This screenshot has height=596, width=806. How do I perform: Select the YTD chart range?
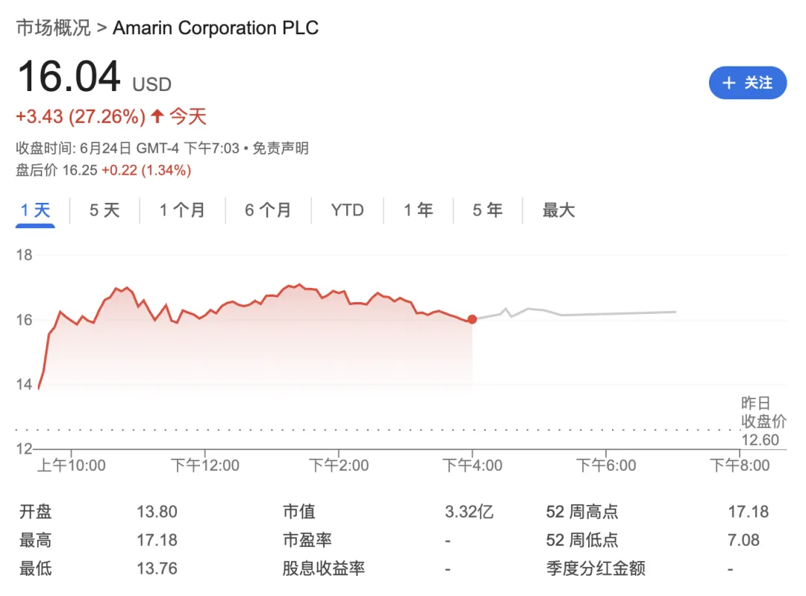pos(347,210)
